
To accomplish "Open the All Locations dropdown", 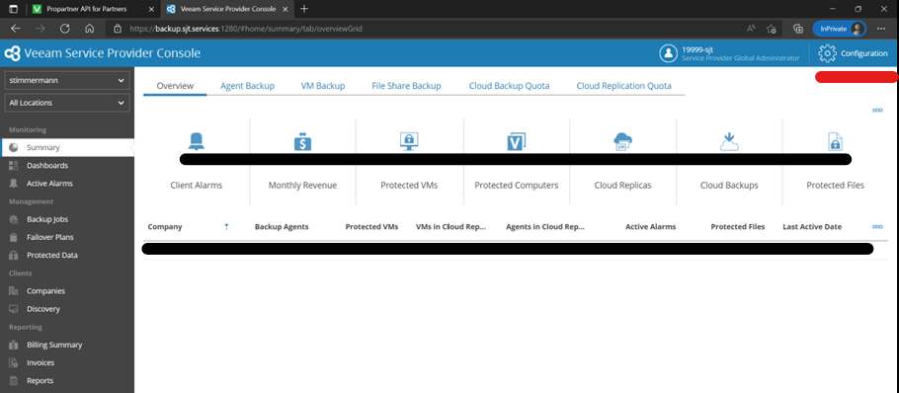I will (66, 103).
